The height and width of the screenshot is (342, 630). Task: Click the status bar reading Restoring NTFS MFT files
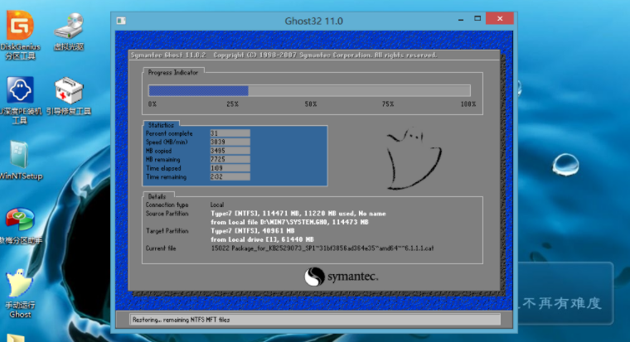315,319
